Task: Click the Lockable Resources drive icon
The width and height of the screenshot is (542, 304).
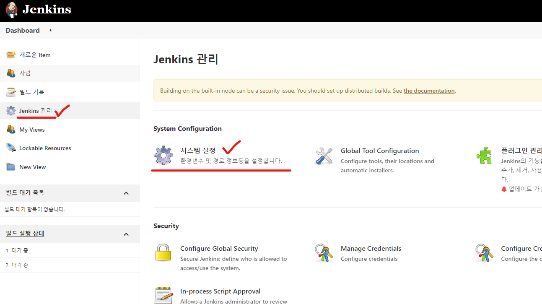Action: tap(11, 148)
